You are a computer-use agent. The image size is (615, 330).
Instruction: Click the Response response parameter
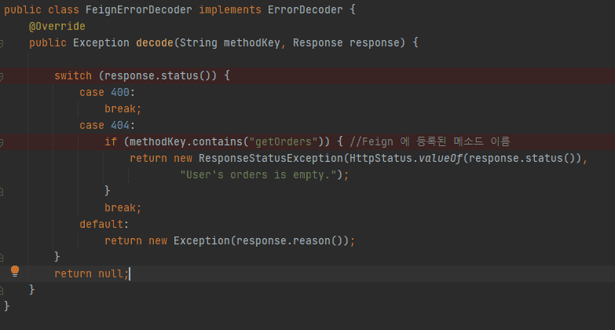coord(349,42)
